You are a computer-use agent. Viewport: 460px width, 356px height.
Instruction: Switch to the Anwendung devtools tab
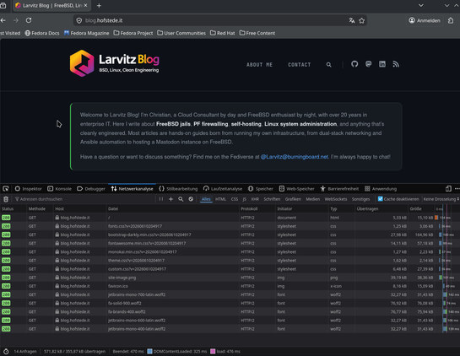[381, 189]
